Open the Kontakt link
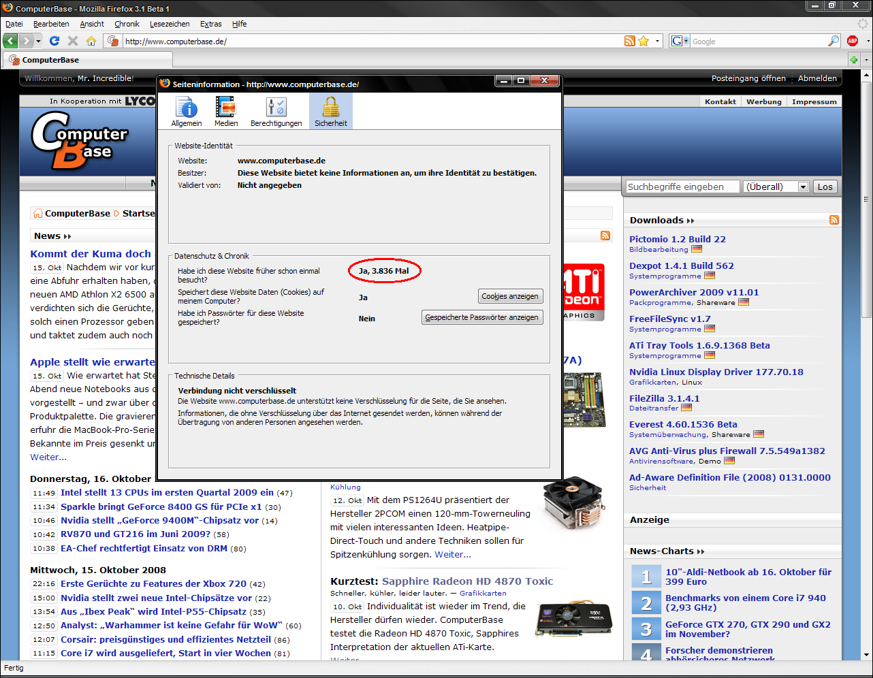 point(720,101)
